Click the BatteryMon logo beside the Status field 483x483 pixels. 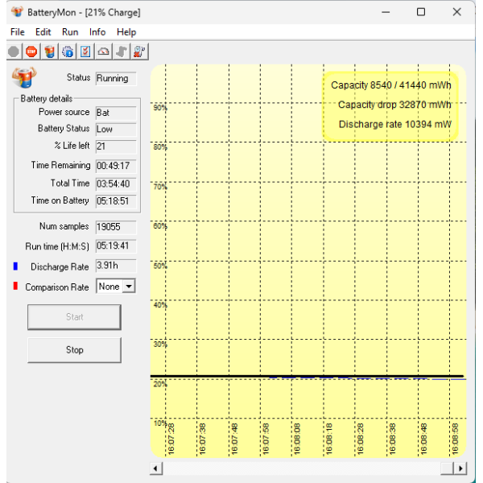24,77
